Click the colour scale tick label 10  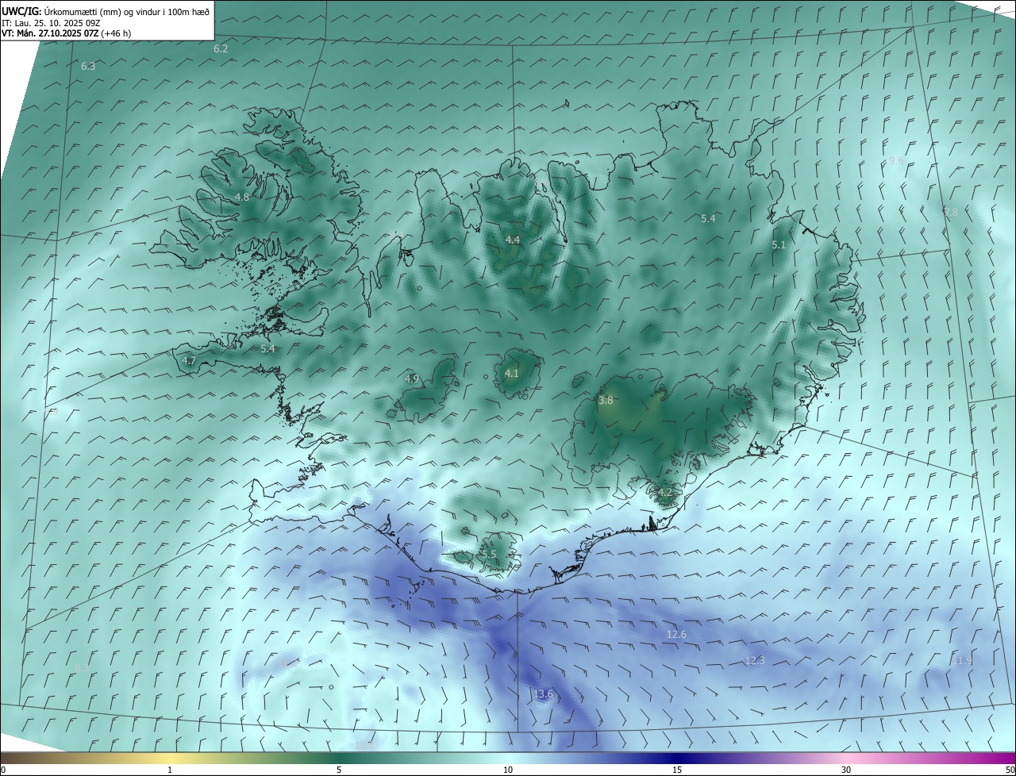pyautogui.click(x=508, y=770)
